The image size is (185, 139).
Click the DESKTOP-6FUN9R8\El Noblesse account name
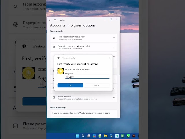point(78,69)
